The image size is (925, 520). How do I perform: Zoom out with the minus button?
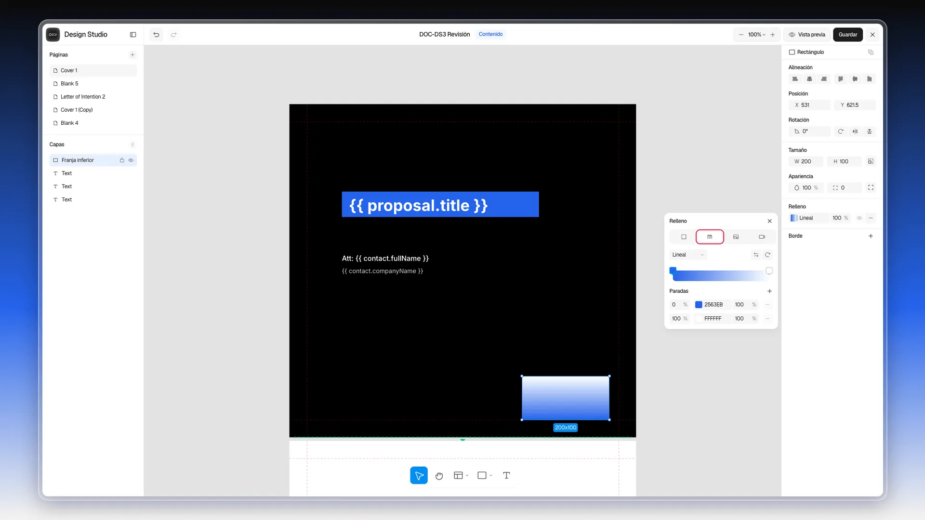[741, 35]
